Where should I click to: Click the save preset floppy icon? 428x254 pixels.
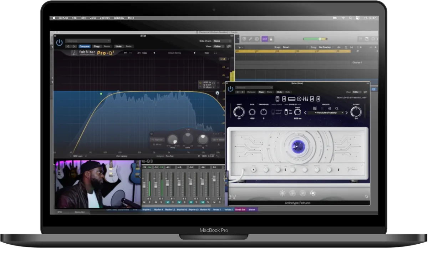coord(315,108)
